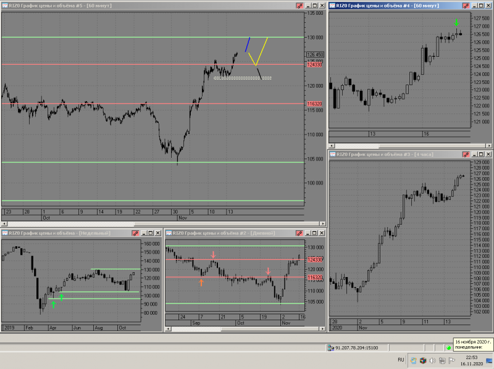Maximize the weekly chart window

point(151,233)
